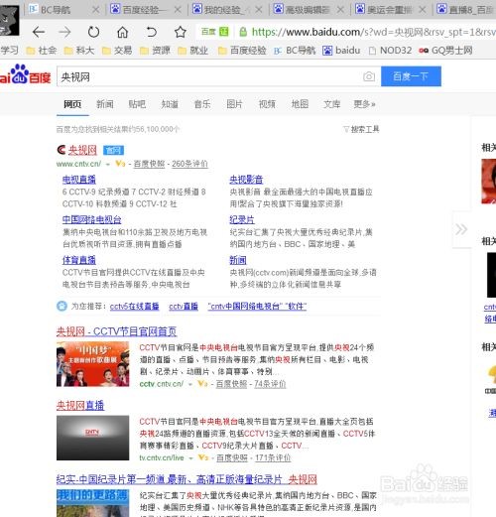Image resolution: width=496 pixels, height=517 pixels.
Task: Open the NOD32 bookmark
Action: tap(390, 51)
